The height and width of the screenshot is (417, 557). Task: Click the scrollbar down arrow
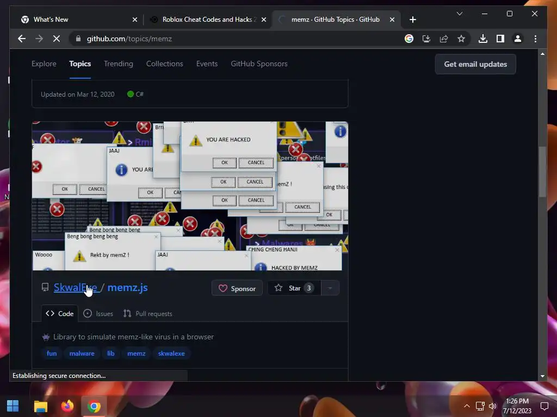tap(542, 376)
